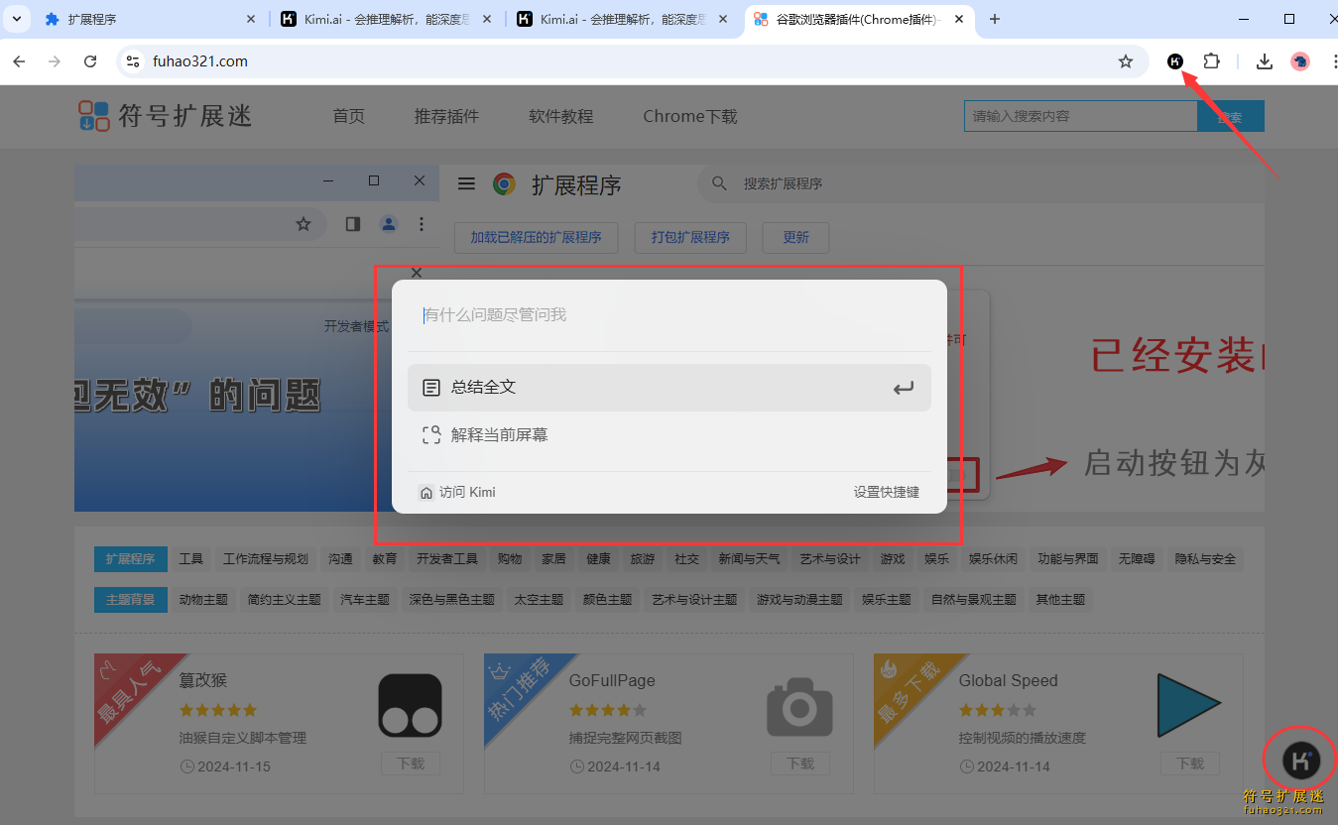The width and height of the screenshot is (1338, 825).
Task: Close the Kimi popup with the X
Action: click(x=417, y=273)
